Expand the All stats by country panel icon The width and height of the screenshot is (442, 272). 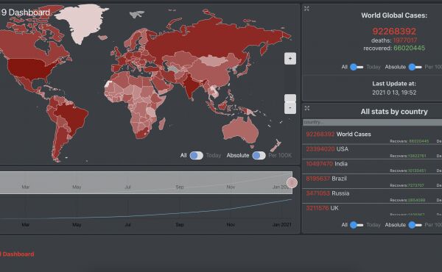[x=307, y=108]
